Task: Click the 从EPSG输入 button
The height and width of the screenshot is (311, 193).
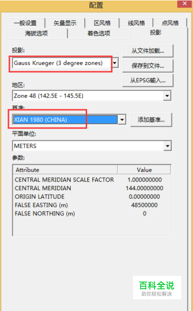Action: point(148,80)
